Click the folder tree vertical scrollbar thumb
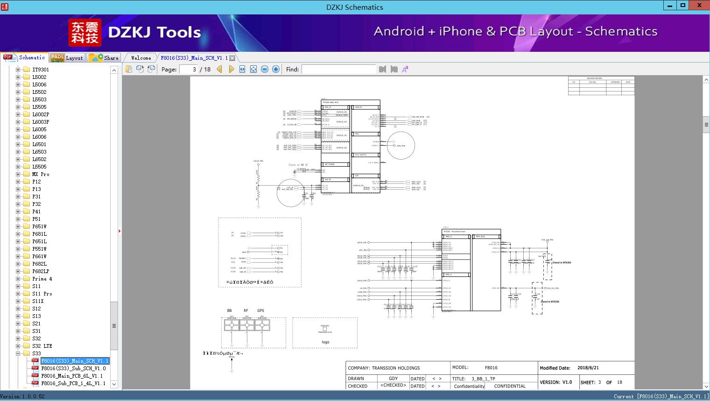Viewport: 710px width, 401px height. [x=114, y=325]
